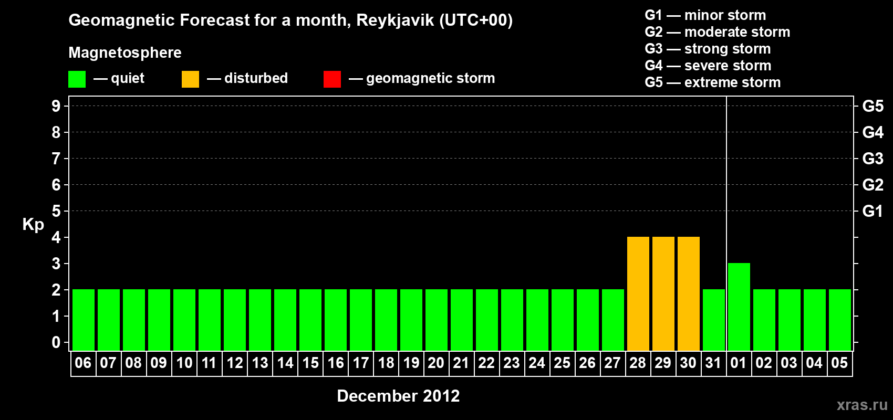Click the green bar for day 22
The width and height of the screenshot is (893, 420).
[487, 320]
